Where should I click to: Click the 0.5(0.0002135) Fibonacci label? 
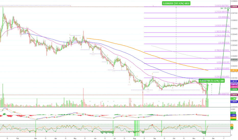click(x=223, y=62)
